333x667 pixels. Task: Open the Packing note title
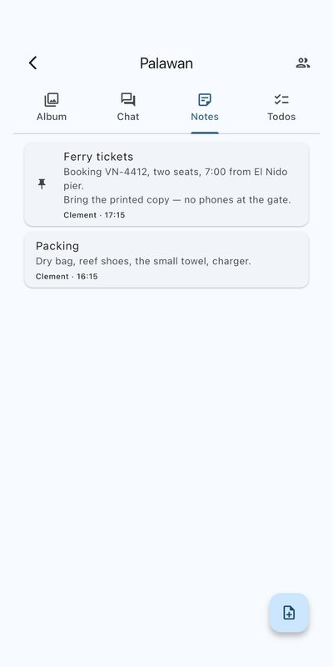tap(57, 246)
